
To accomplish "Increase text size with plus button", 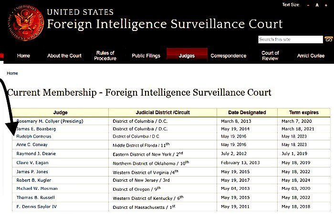I will 326,5.
